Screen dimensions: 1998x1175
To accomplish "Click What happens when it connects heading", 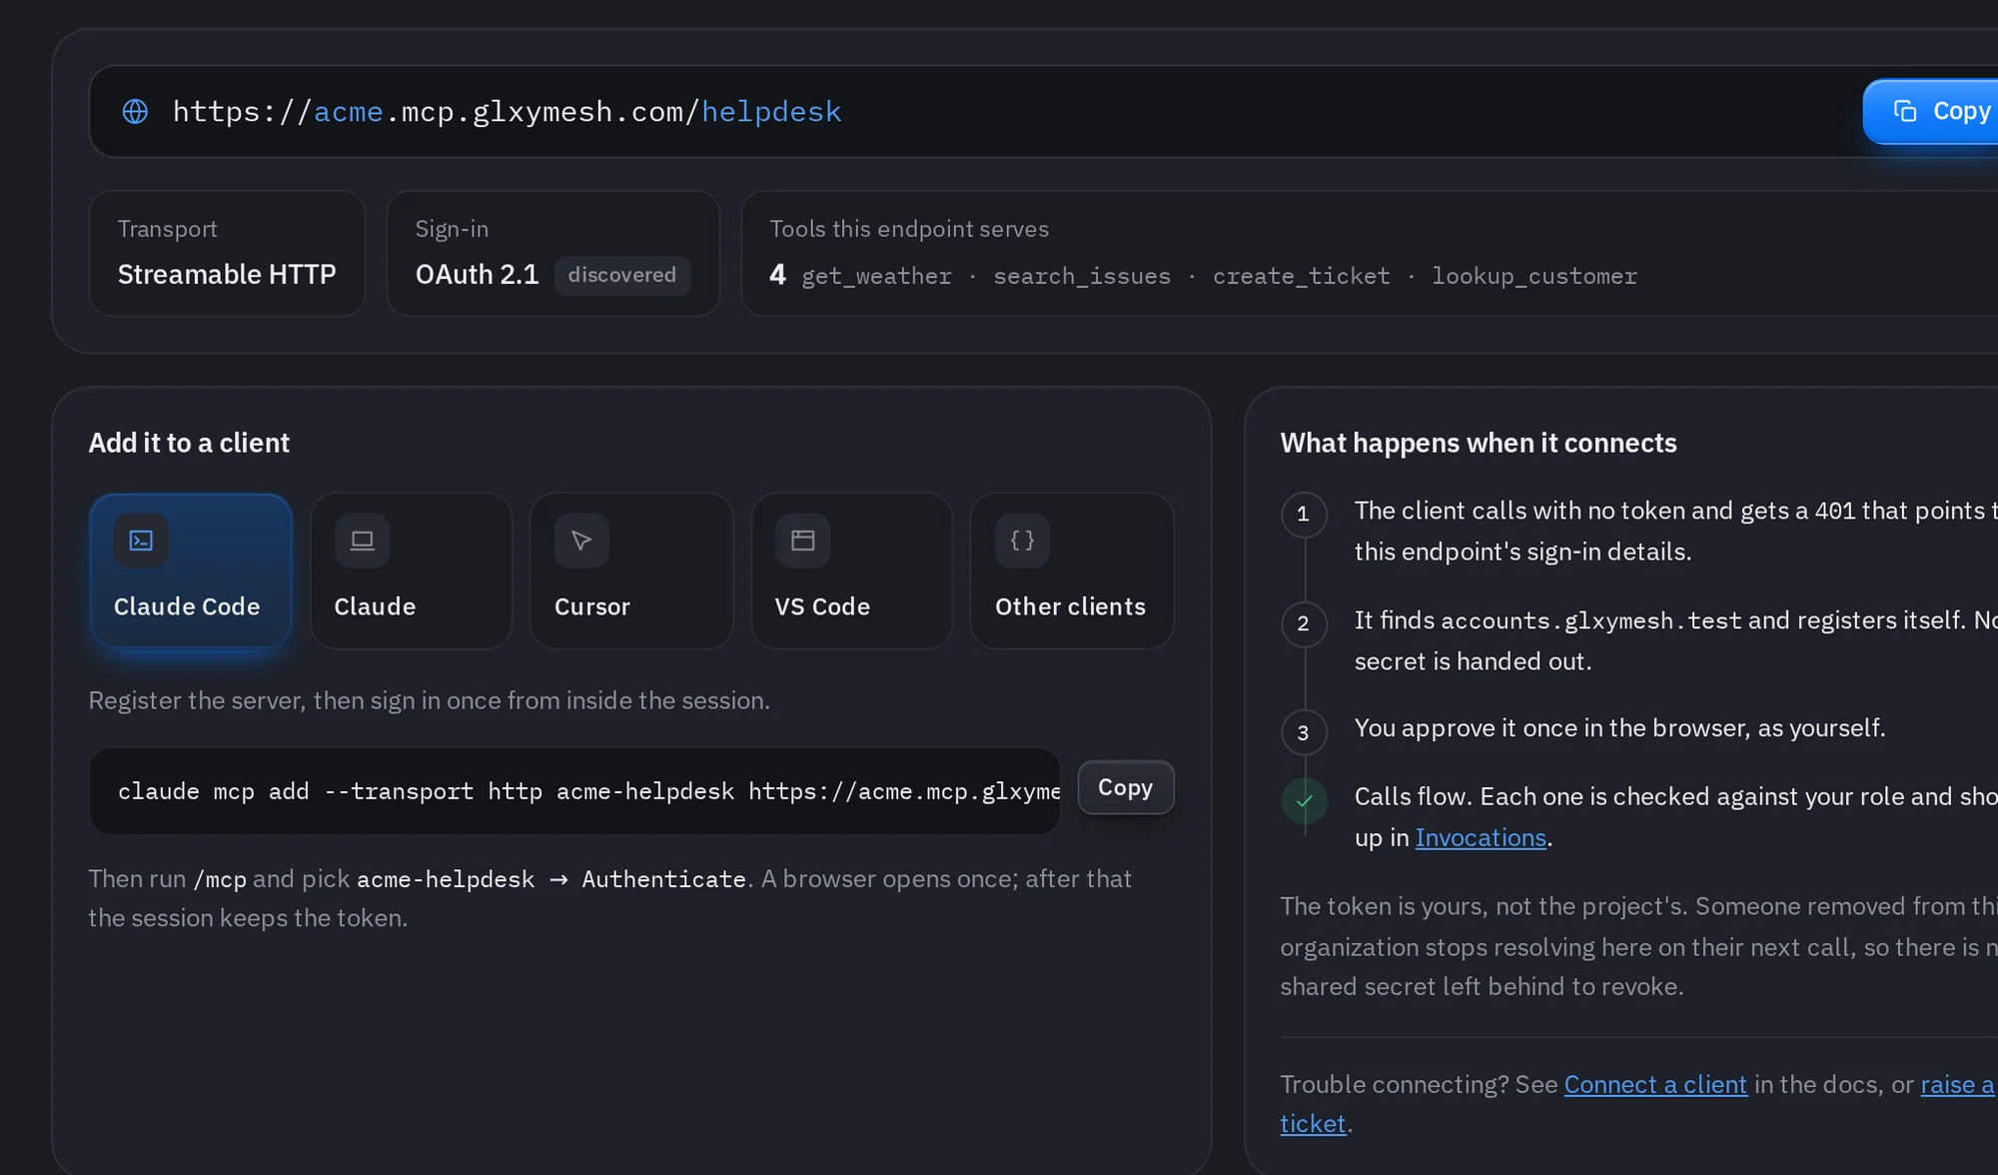I will coord(1479,443).
